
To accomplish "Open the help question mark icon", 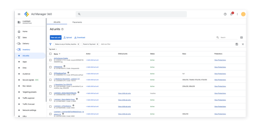I will tap(225, 14).
